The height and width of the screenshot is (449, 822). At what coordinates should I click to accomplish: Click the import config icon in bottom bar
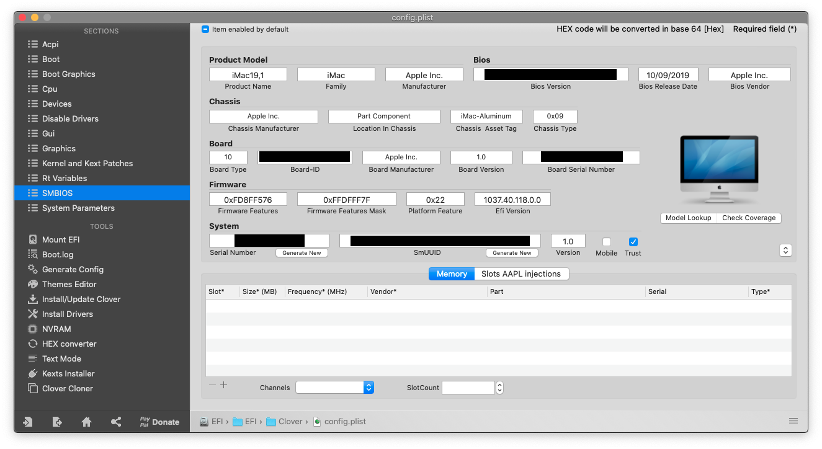click(x=28, y=422)
